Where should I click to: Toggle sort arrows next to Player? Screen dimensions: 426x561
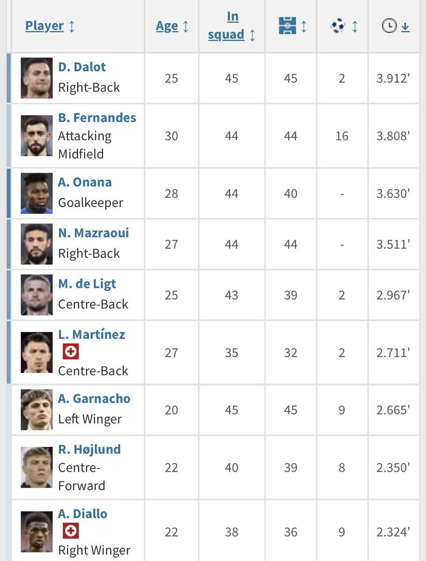tap(71, 26)
